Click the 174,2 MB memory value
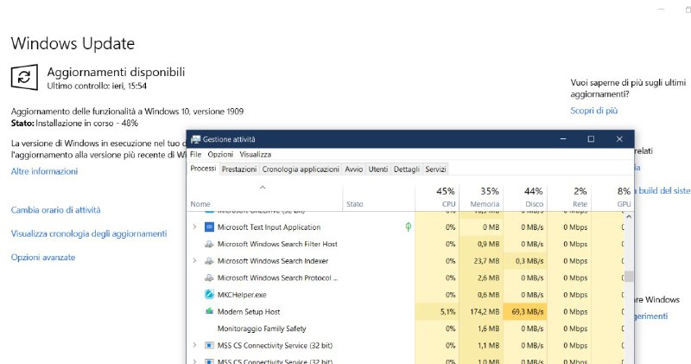Screen dimensions: 691x364 (485, 311)
